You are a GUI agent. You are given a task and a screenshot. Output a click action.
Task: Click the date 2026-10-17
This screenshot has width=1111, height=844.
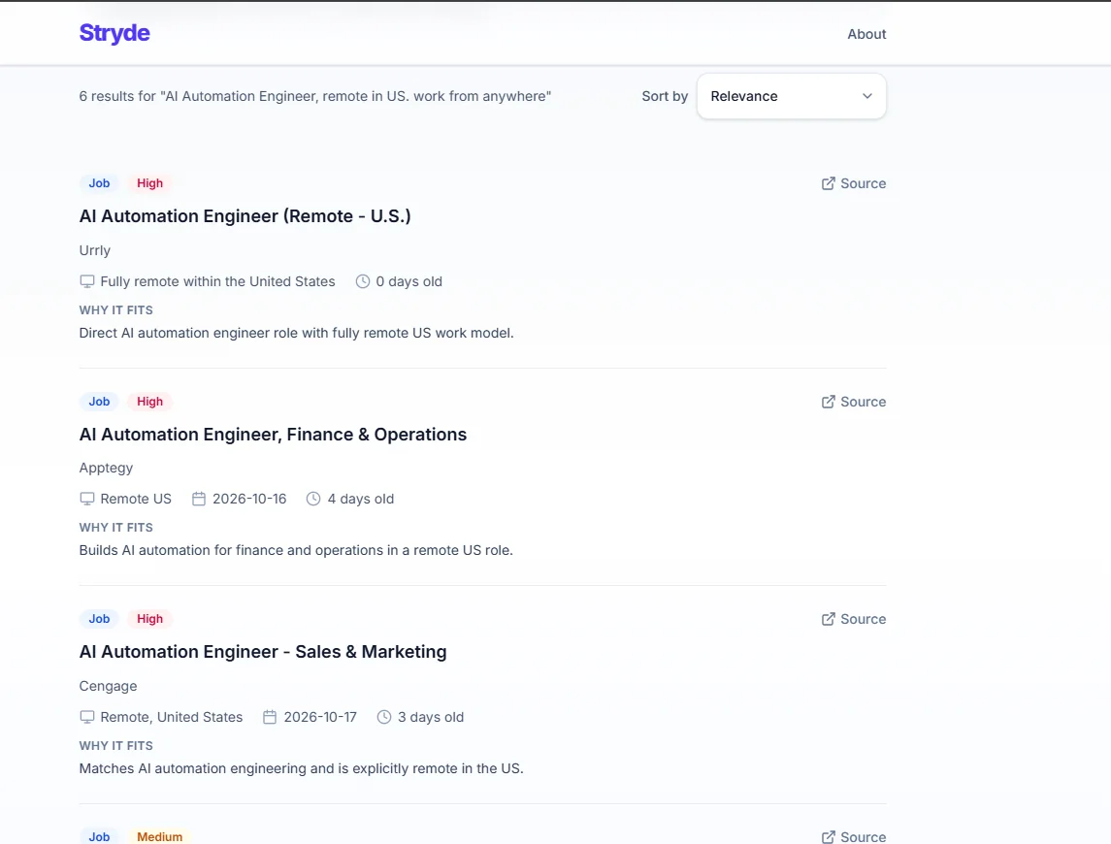(x=320, y=717)
